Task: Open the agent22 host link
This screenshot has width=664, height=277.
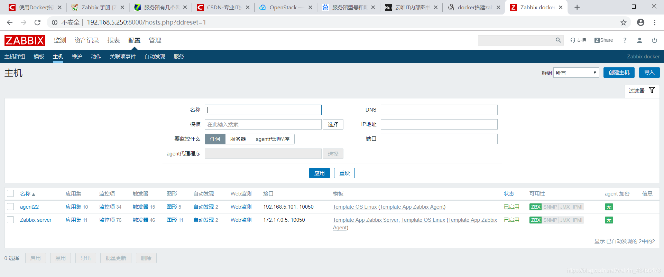Action: (29, 207)
